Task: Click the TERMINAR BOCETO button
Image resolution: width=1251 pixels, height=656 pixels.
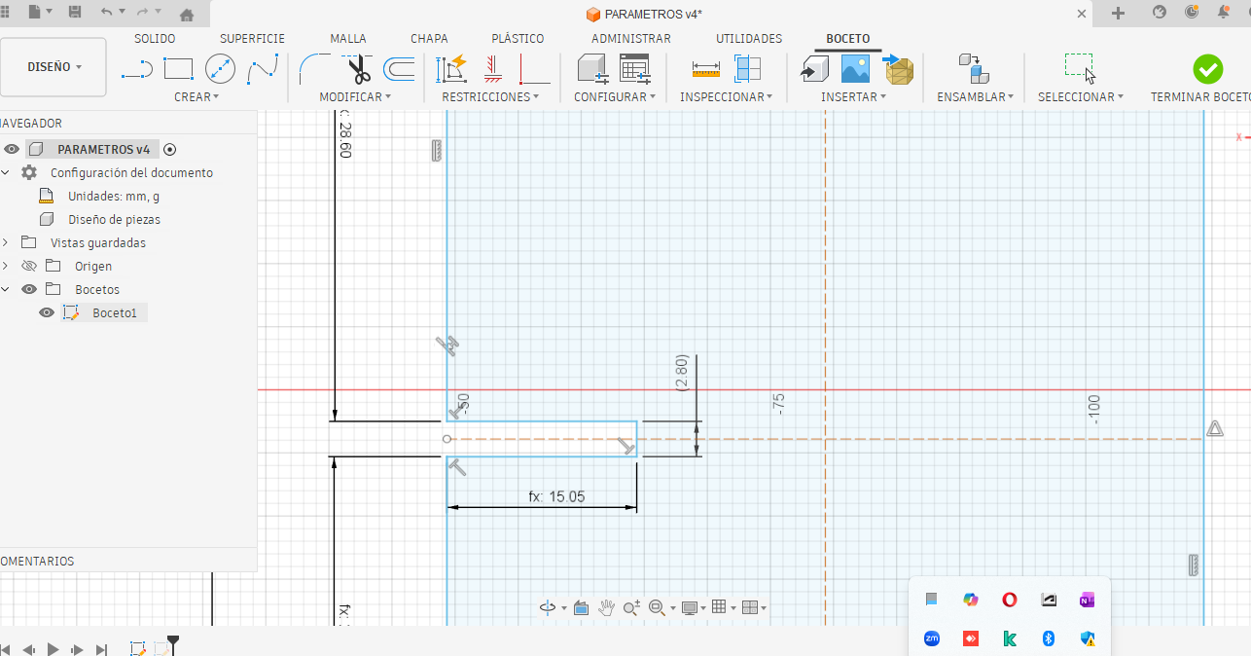Action: pyautogui.click(x=1208, y=69)
